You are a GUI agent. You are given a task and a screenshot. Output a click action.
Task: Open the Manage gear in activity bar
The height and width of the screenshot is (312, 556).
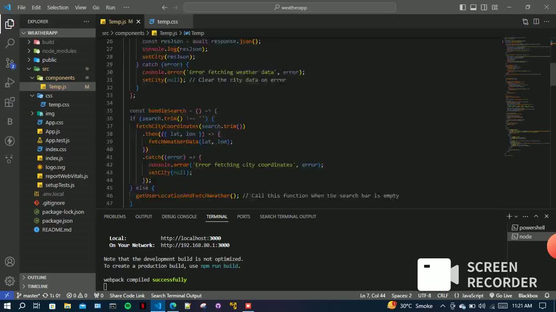click(10, 281)
